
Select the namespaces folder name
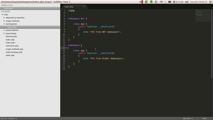11,24
